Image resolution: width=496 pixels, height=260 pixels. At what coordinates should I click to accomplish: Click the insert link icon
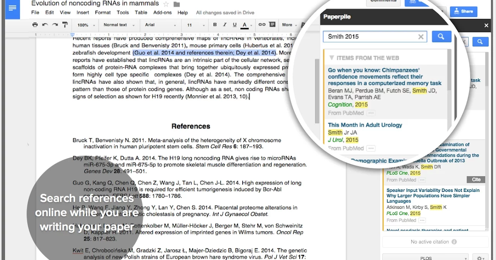tap(262, 25)
